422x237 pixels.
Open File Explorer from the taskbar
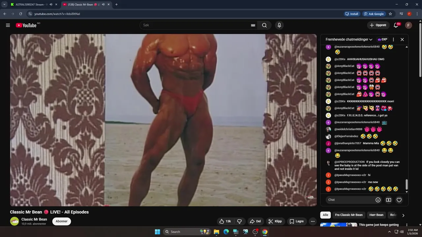tap(216, 232)
